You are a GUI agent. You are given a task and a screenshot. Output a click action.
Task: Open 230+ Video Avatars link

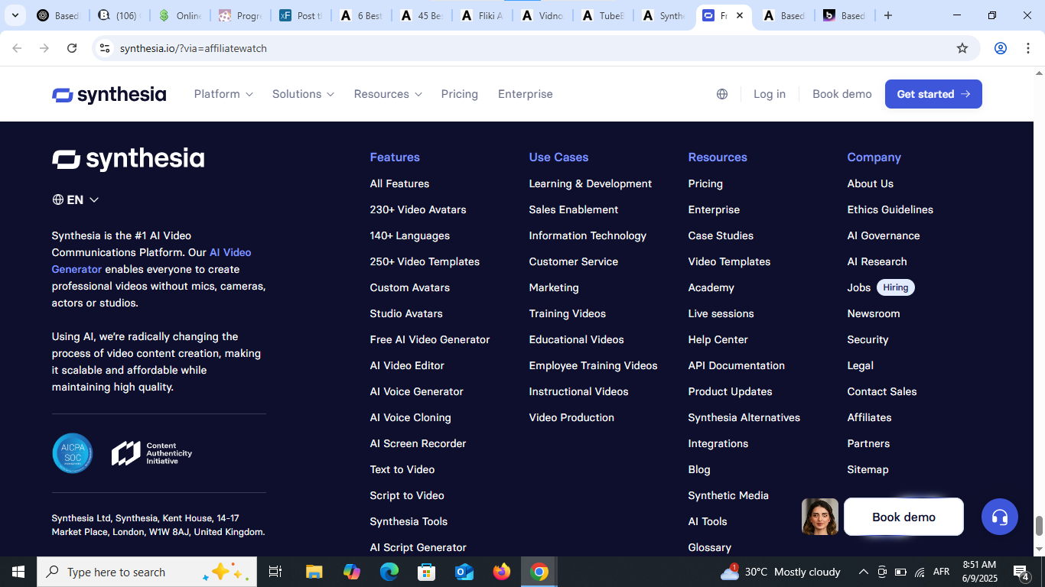click(418, 209)
